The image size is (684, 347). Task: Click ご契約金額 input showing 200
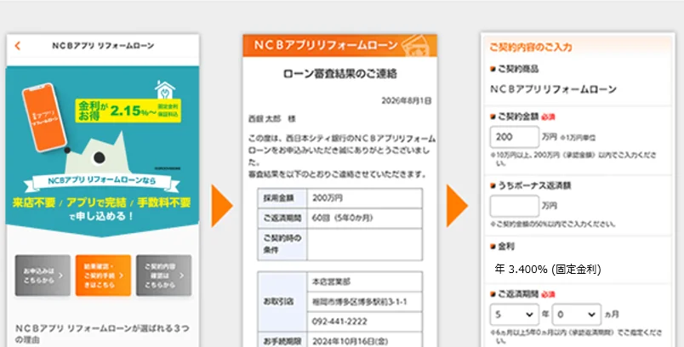[x=515, y=137]
